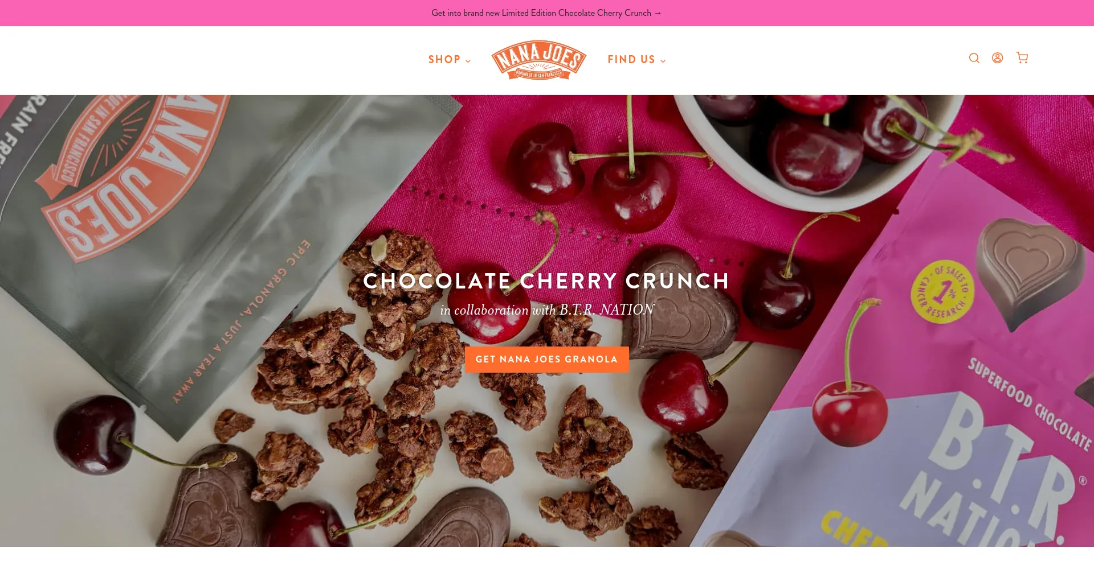Click the Nana Joes logo
Image resolution: width=1094 pixels, height=565 pixels.
click(538, 60)
